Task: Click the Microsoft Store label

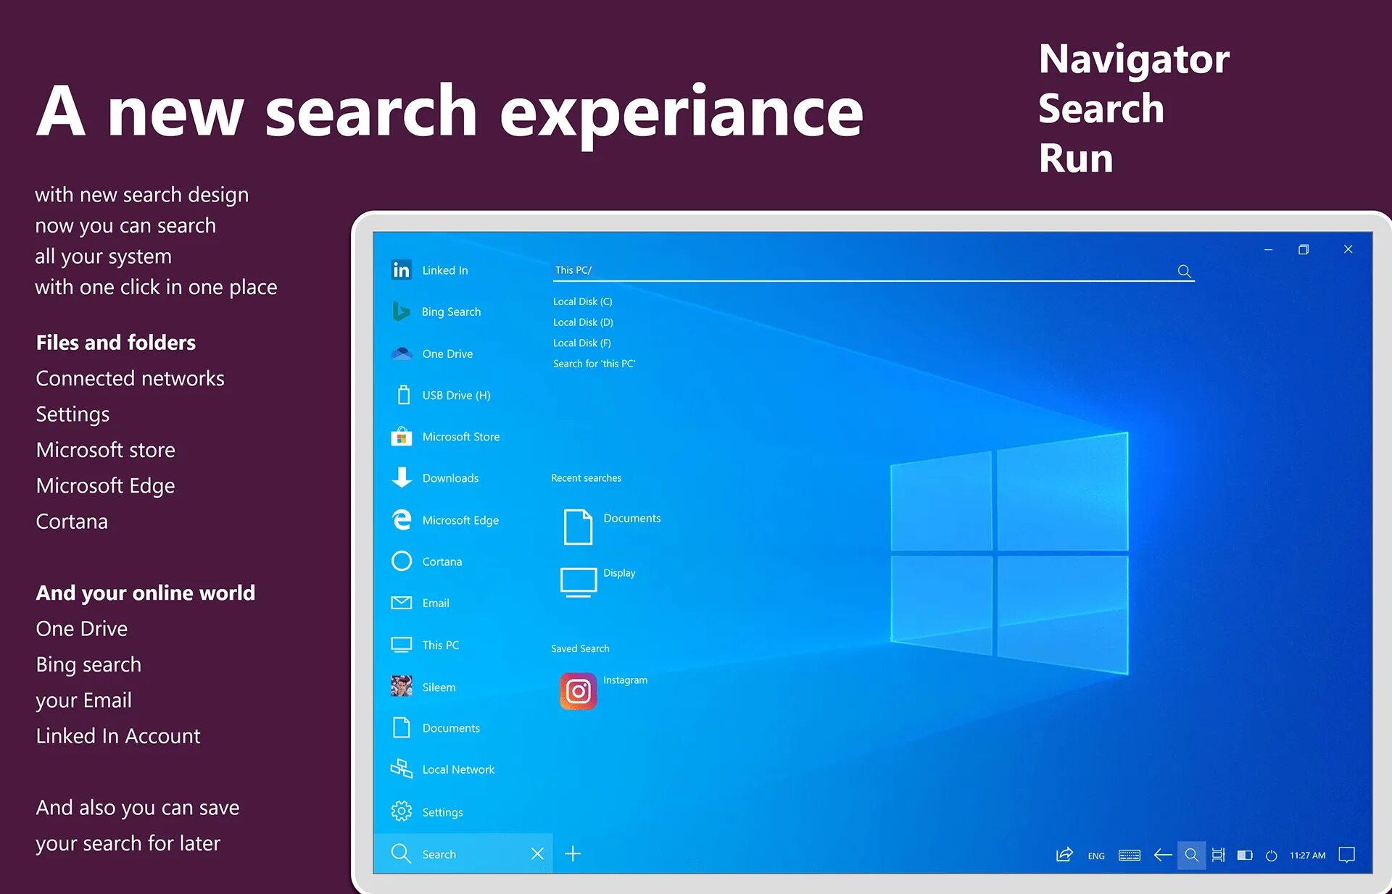Action: click(x=461, y=436)
